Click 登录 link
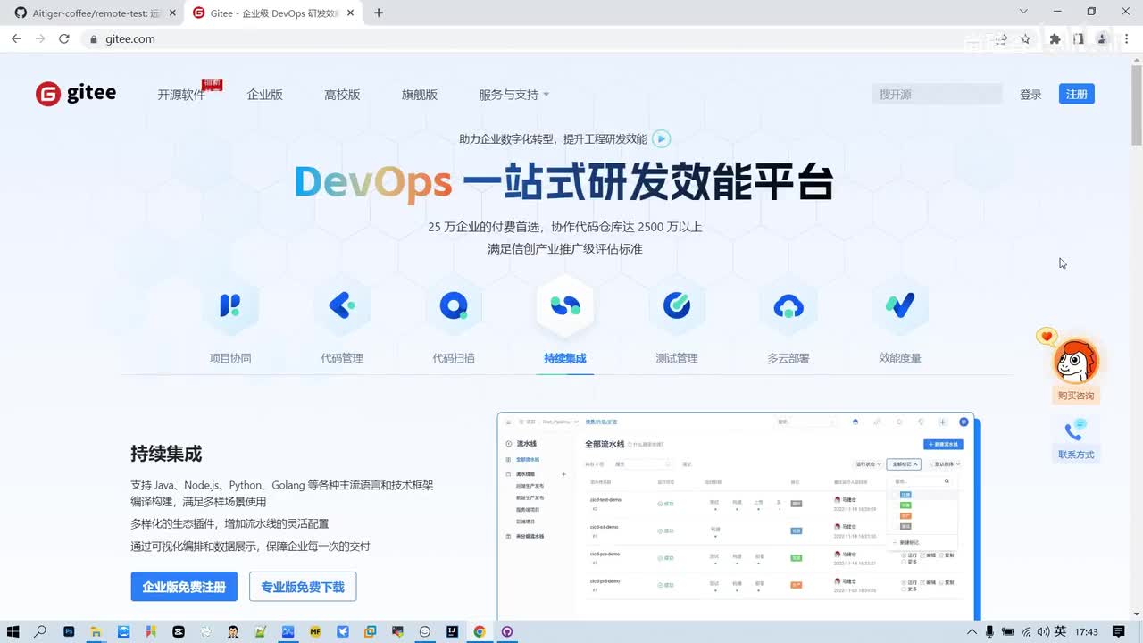This screenshot has height=643, width=1143. [1030, 95]
